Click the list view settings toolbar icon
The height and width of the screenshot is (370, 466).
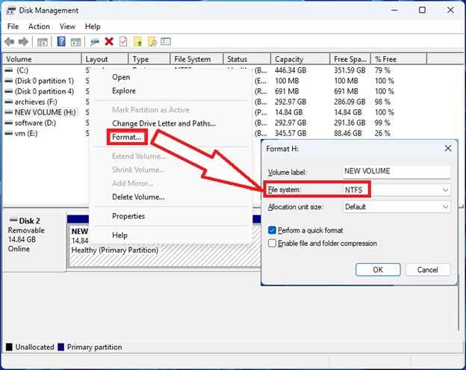coord(166,41)
